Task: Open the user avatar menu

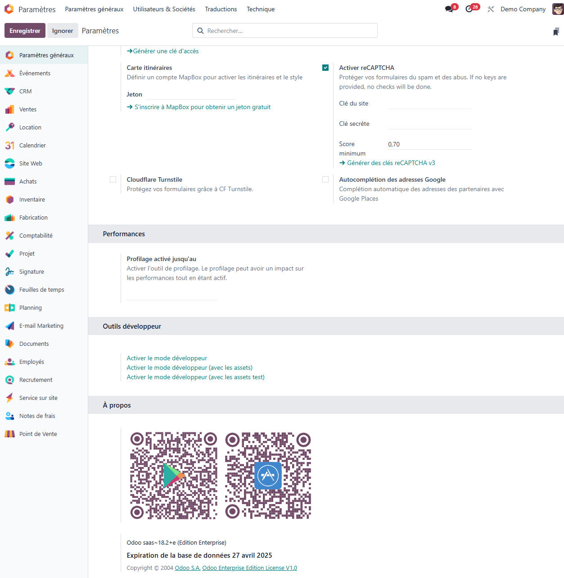Action: click(x=558, y=9)
